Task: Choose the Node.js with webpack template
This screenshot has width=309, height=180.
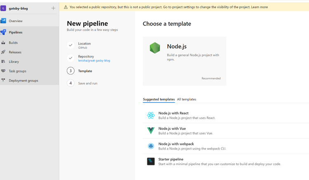Action: [x=226, y=146]
